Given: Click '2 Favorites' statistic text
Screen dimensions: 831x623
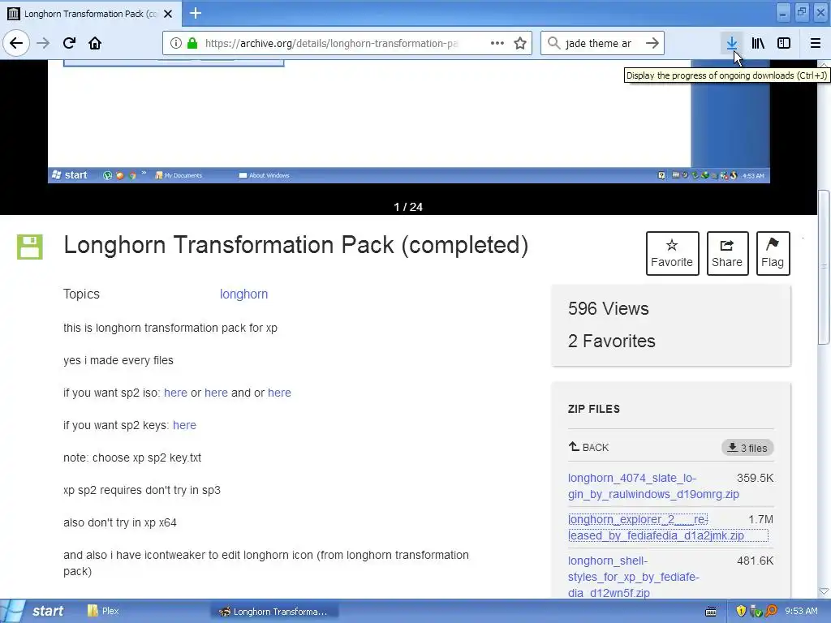Looking at the screenshot, I should [612, 341].
